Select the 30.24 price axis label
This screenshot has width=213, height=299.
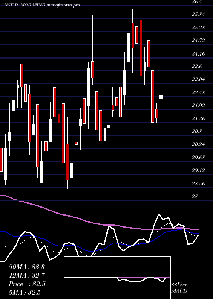tap(199, 144)
